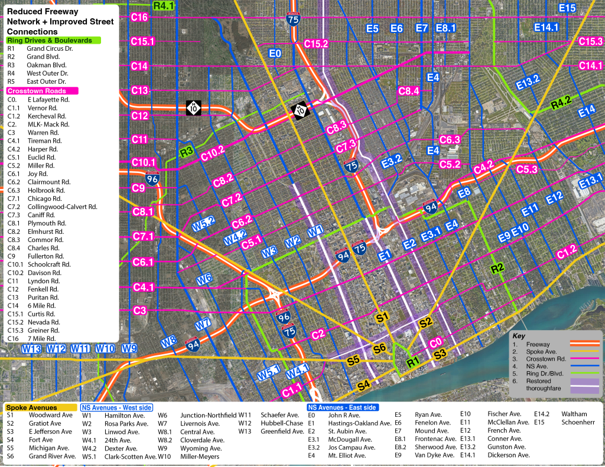Click the I-75 shield near the C15.2 label
The image size is (605, 467).
(292, 19)
